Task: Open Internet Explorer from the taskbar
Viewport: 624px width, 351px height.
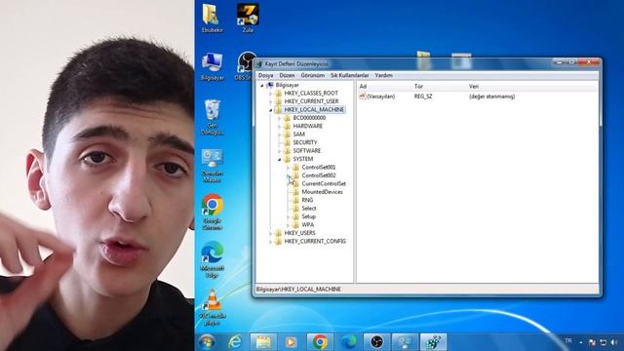Action: (x=235, y=342)
